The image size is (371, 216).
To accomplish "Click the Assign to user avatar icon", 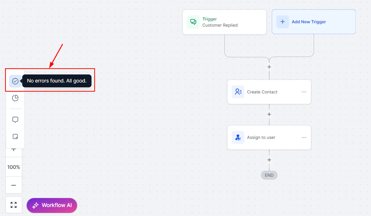I will click(238, 137).
